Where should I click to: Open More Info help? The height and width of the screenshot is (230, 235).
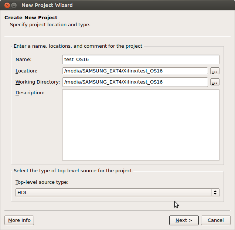pos(19,220)
